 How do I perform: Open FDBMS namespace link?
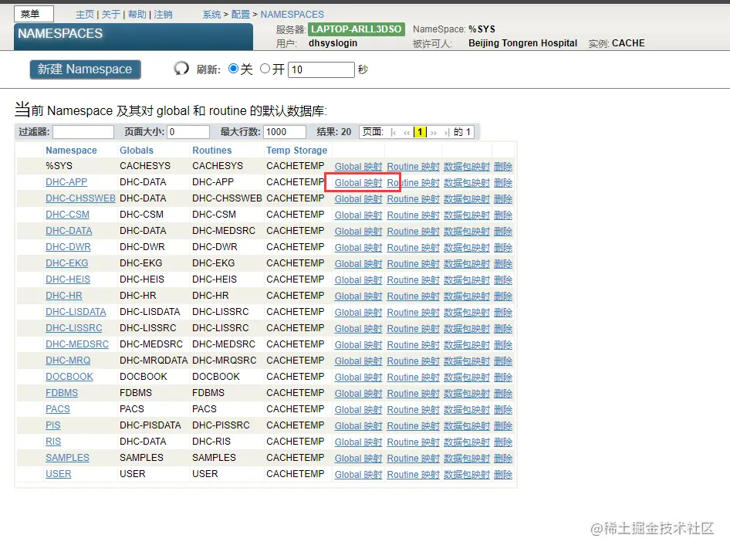pos(62,393)
